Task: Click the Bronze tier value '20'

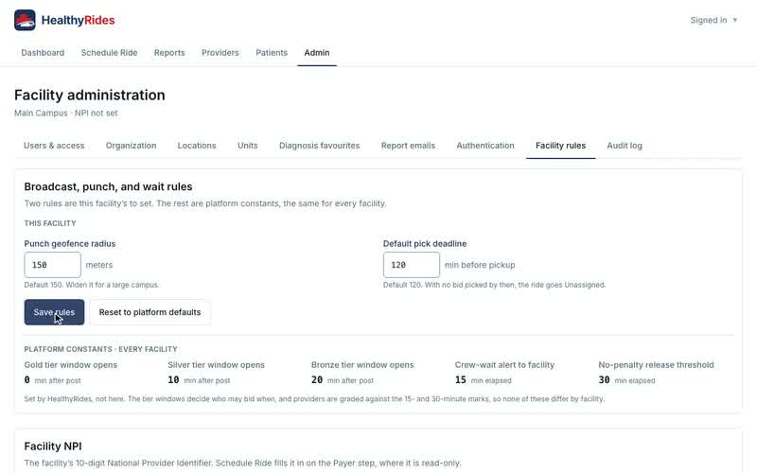Action: tap(317, 380)
